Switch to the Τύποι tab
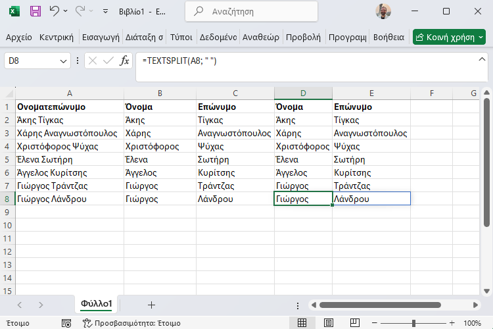The image size is (493, 329). point(181,37)
